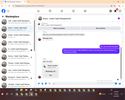Open the Facebook search icon
This screenshot has width=125, height=100.
click(x=8, y=11)
